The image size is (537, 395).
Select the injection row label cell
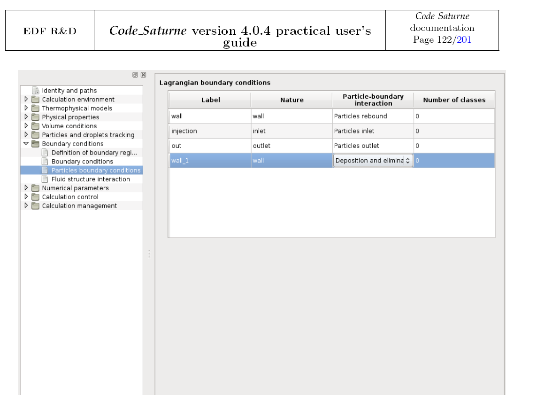coord(210,131)
